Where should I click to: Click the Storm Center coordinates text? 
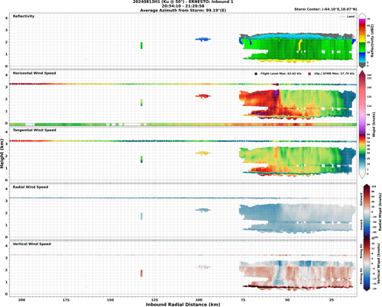[x=325, y=9]
